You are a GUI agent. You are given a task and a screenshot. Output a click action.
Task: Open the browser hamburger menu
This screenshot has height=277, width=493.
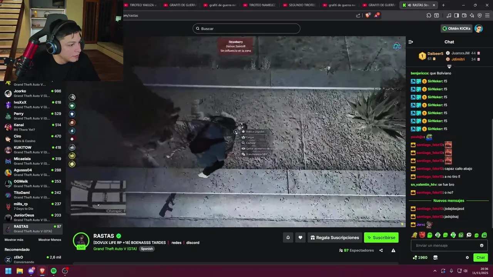coord(487,15)
